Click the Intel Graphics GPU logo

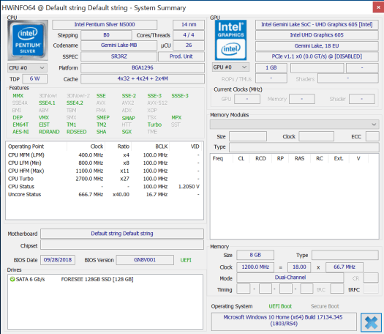pos(230,40)
